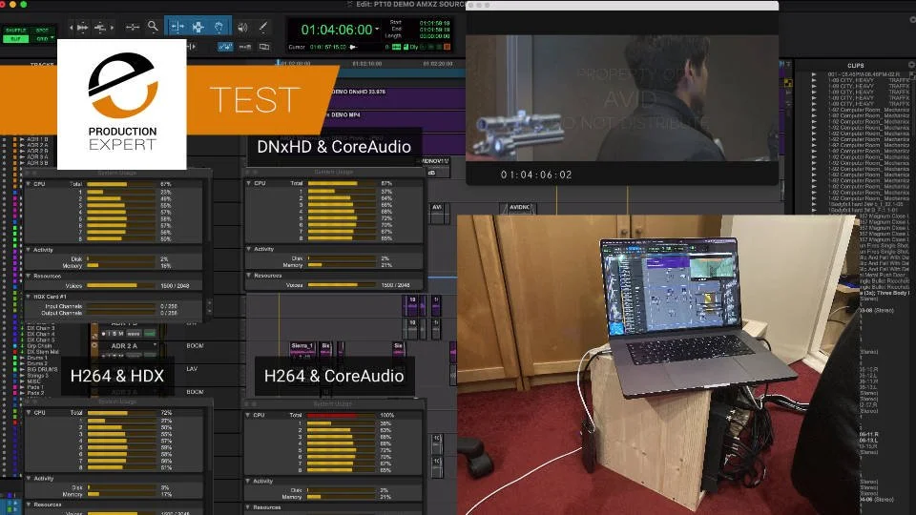Screen dimensions: 916x515
Task: Toggle the Dly delay compensation indicator
Action: [414, 47]
